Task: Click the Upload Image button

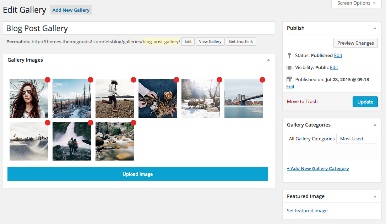Action: 138,174
